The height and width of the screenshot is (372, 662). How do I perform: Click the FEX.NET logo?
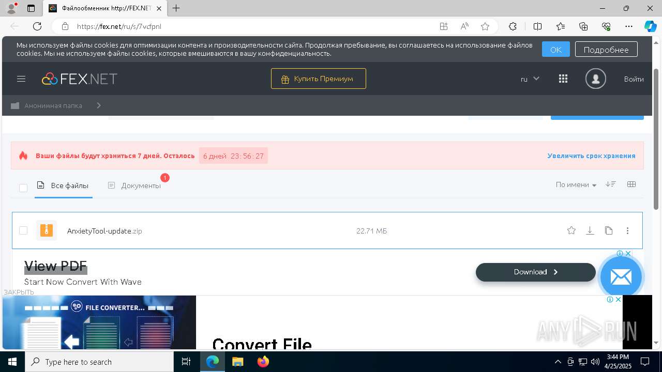point(80,79)
